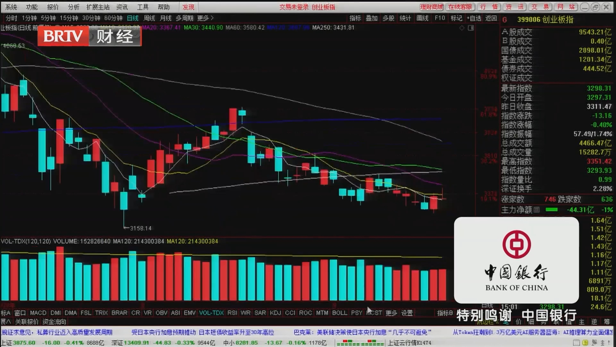Viewport: 616px width, 347px height.
Task: Open the 多周期 multi-period view
Action: click(184, 18)
